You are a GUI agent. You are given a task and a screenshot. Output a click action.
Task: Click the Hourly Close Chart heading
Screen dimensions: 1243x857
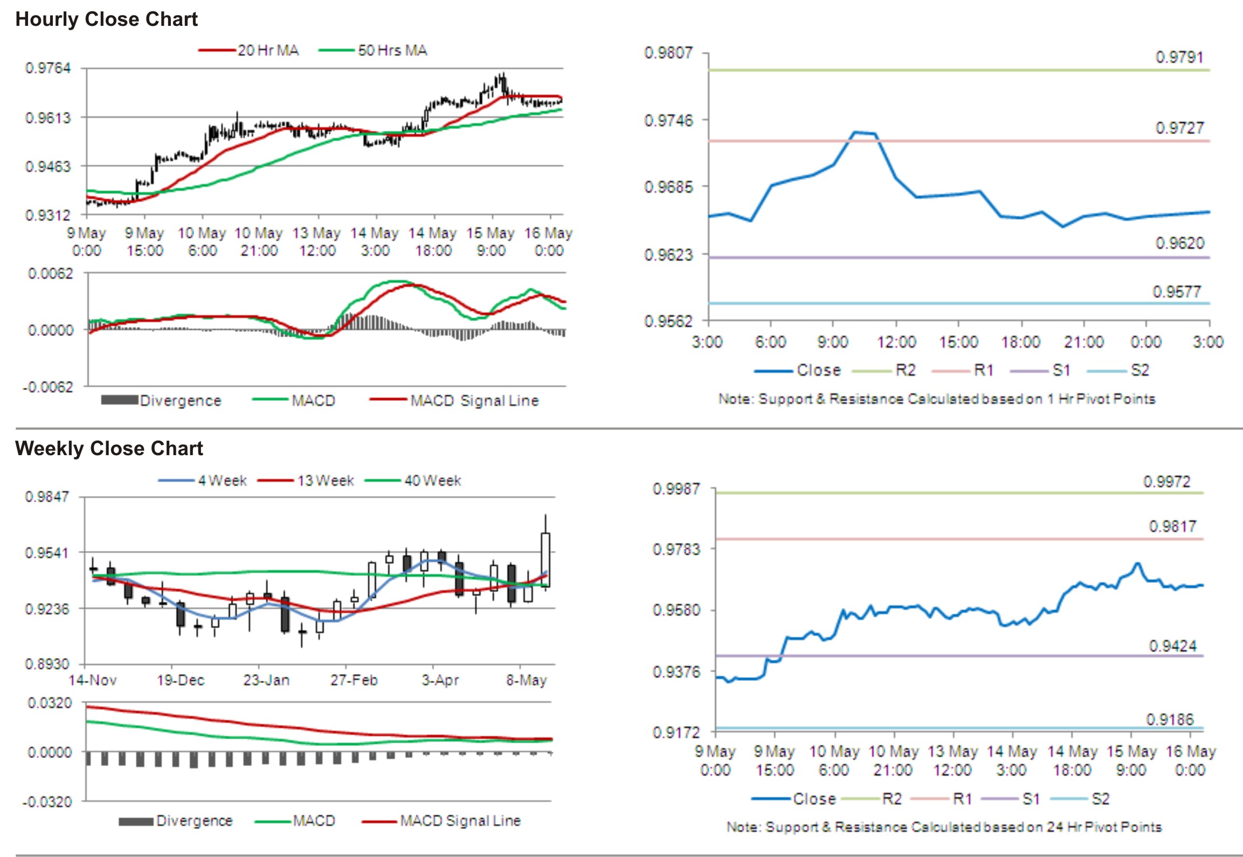106,19
